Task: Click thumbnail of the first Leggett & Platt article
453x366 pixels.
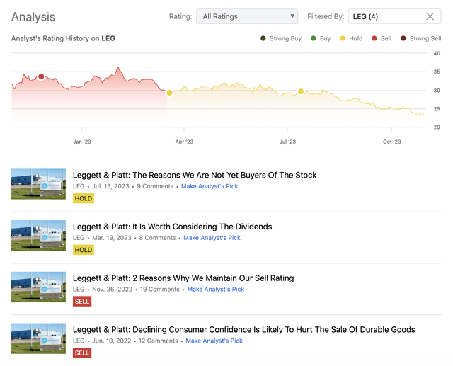Action: (x=38, y=184)
